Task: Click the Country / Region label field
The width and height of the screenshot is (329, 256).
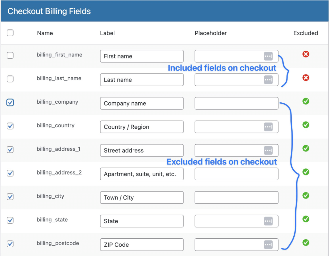Action: click(142, 127)
